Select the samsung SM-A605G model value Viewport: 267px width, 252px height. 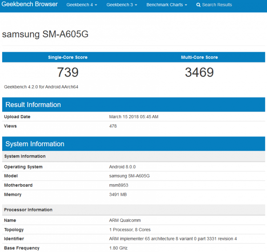pyautogui.click(x=129, y=176)
